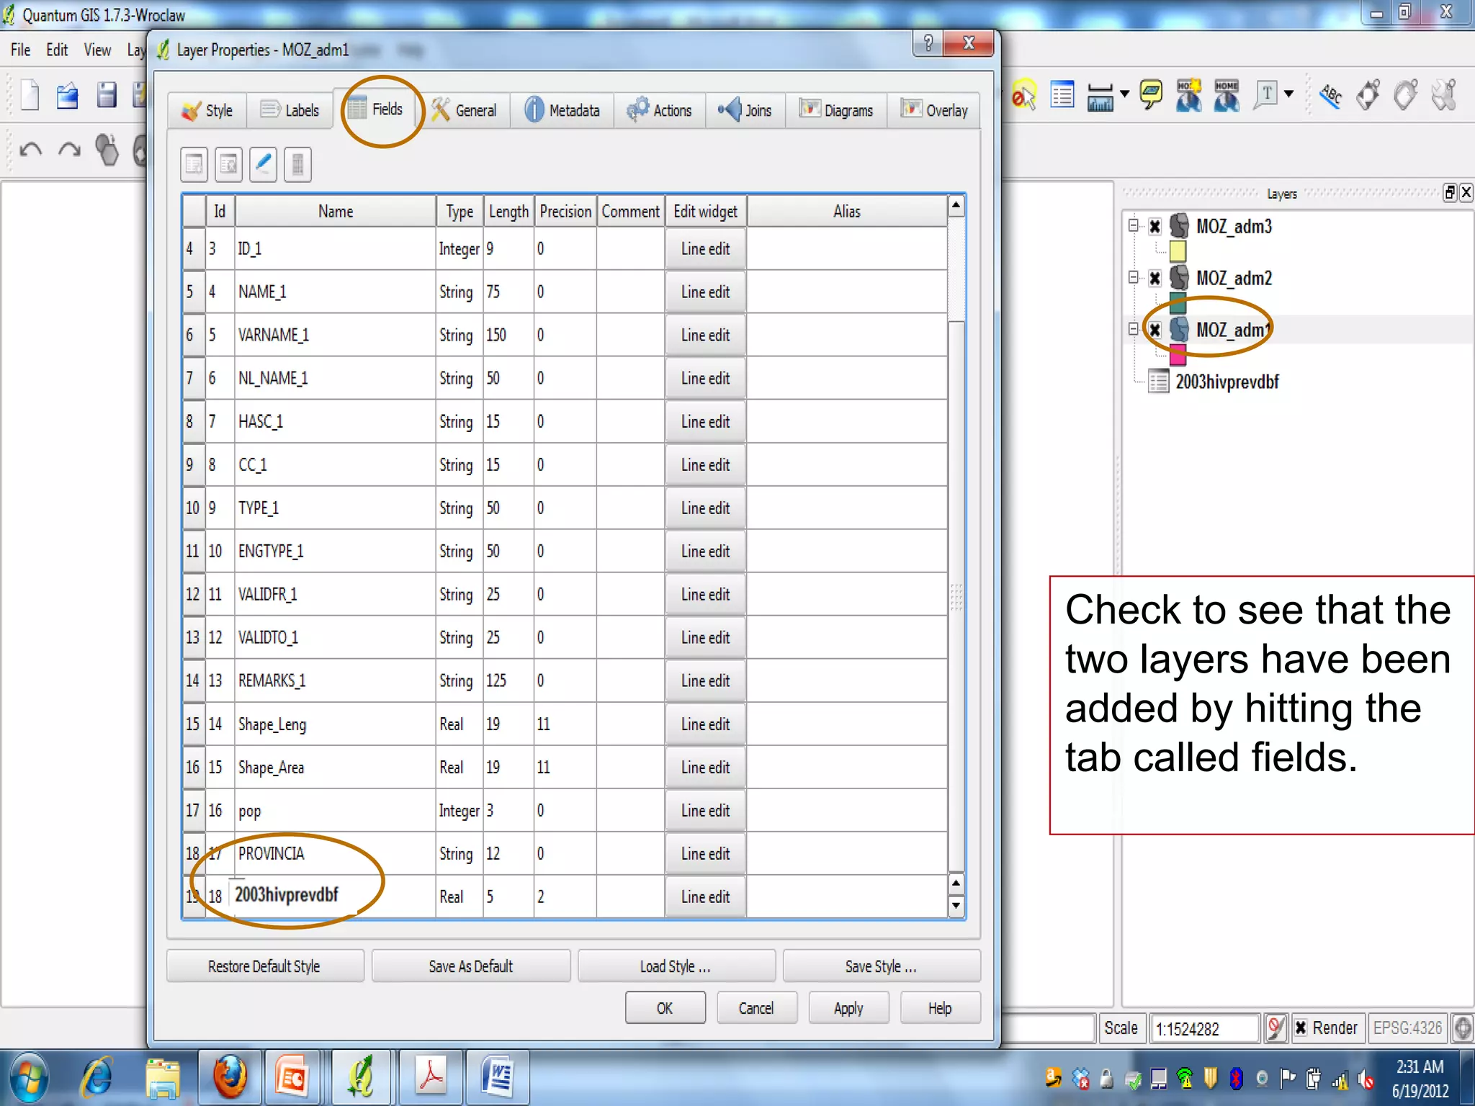Viewport: 1475px width, 1106px height.
Task: Toggle visibility checkbox of MOZ_adm2 layer
Action: point(1155,279)
